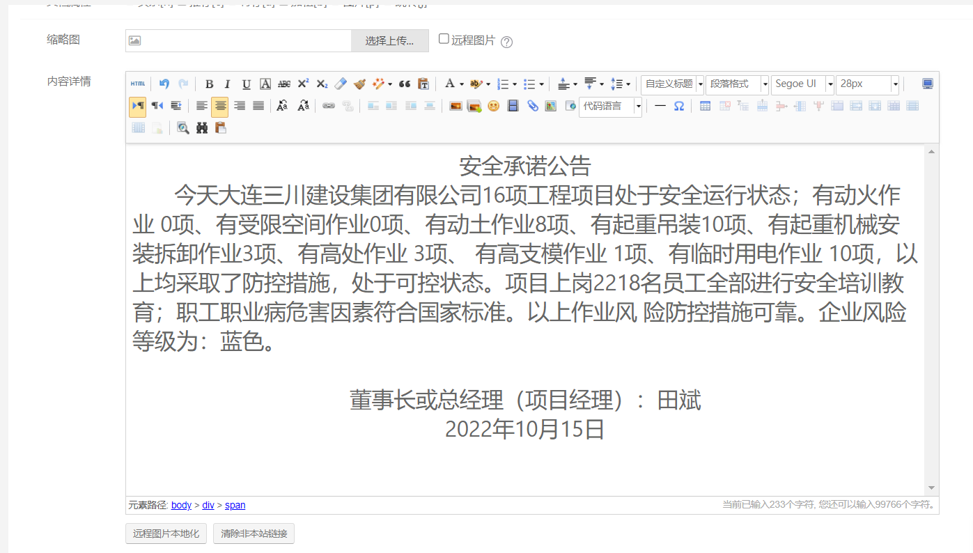Activate the format painter brush
Viewport: 973px width, 553px height.
[359, 84]
